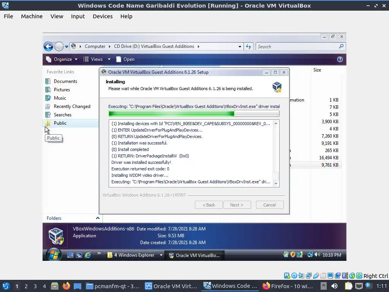Click the guest volume speaker tray icon
The width and height of the screenshot is (389, 292).
point(317,255)
